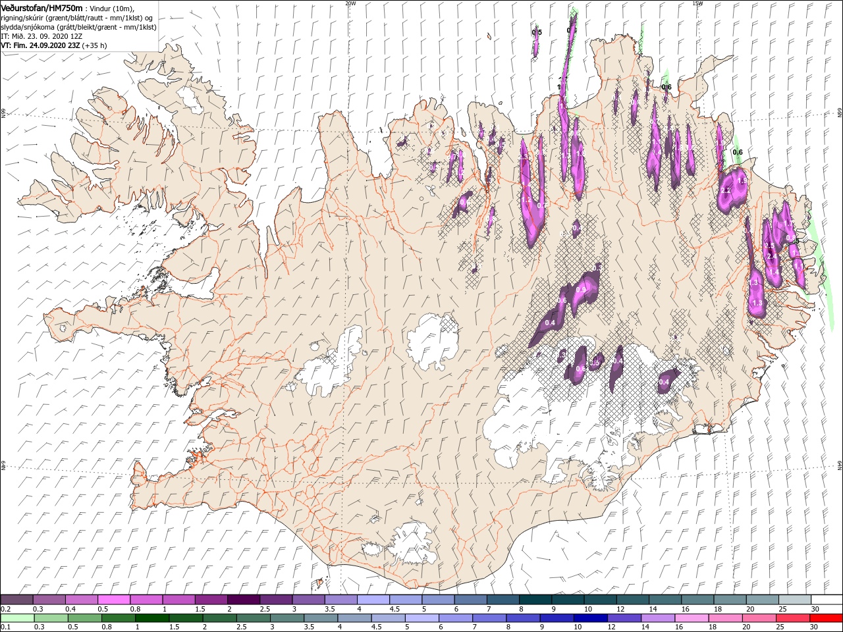
Task: Click the crimson rain swatch for 25–30 mm
Action: (x=792, y=618)
